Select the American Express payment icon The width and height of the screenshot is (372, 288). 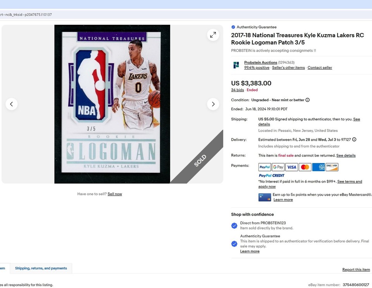point(319,167)
